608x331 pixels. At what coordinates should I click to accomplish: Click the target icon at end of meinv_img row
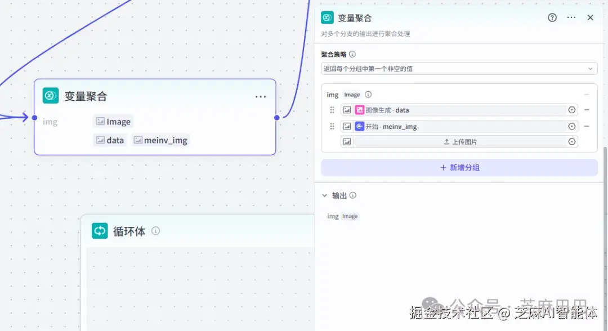pyautogui.click(x=572, y=126)
